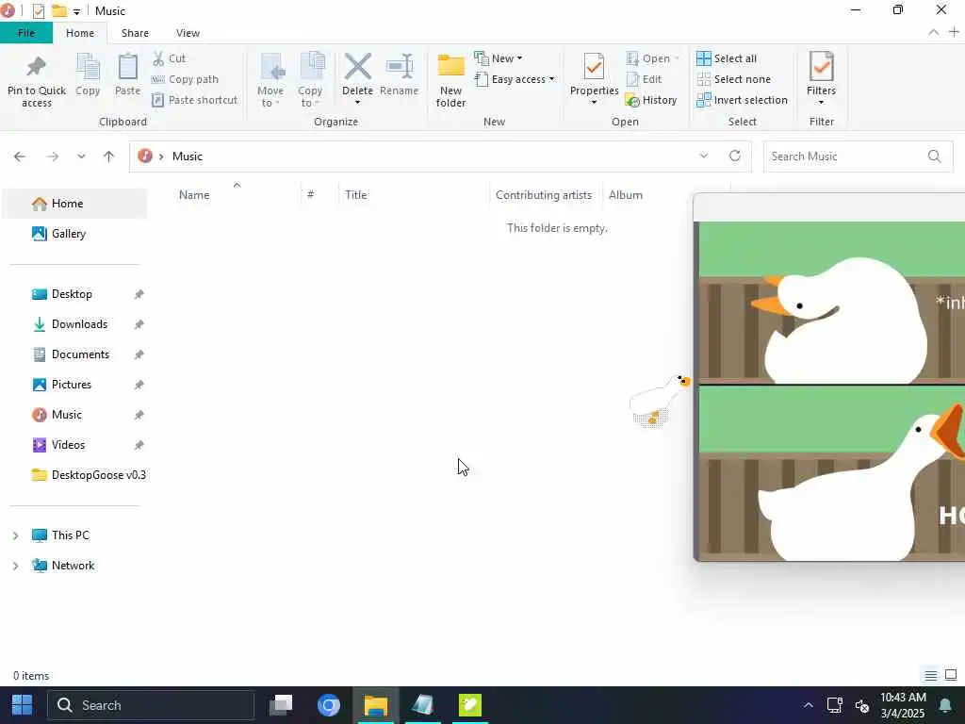Expand the address bar history dropdown
The image size is (965, 724).
(703, 156)
